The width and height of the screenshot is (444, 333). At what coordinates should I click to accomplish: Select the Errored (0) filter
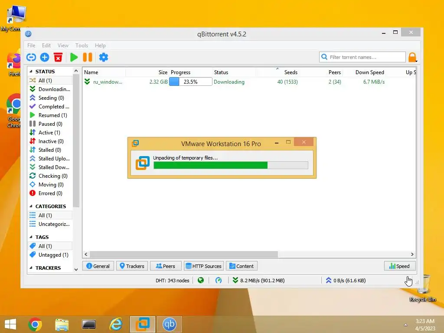50,193
